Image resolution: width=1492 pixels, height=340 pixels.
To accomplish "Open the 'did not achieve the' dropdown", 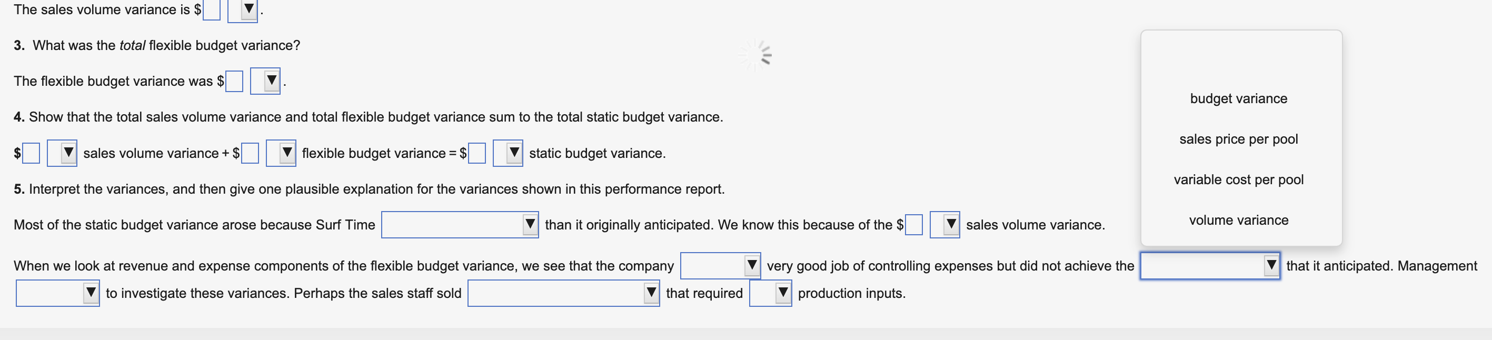I will [x=1210, y=266].
